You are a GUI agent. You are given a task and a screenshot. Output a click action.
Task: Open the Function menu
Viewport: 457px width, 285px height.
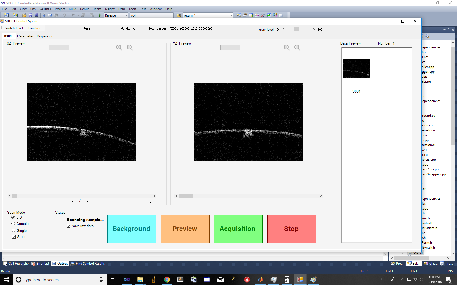point(35,28)
